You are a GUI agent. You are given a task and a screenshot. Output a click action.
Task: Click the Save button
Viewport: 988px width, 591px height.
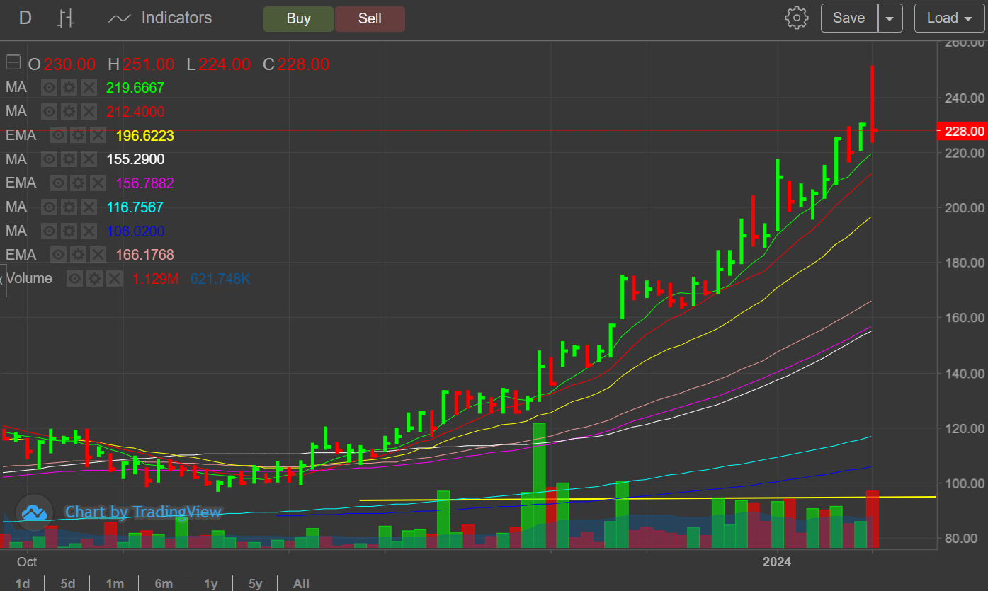(848, 18)
